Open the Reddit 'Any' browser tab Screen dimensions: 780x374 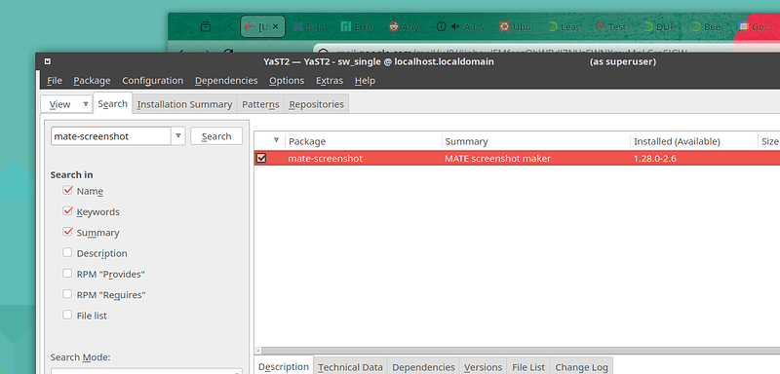click(x=404, y=27)
